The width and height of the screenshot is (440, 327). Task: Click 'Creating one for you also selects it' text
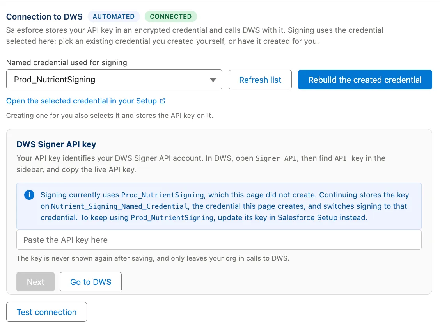(x=110, y=116)
